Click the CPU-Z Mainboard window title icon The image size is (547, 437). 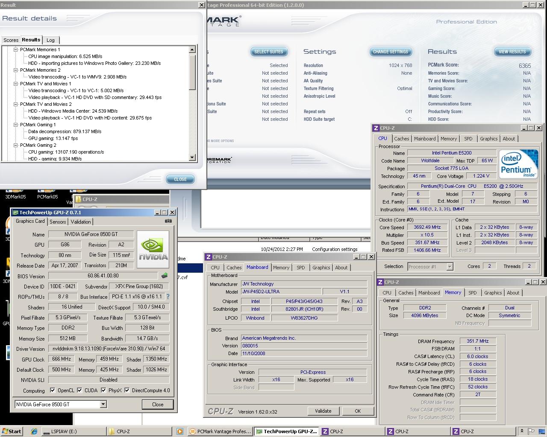[x=208, y=257]
